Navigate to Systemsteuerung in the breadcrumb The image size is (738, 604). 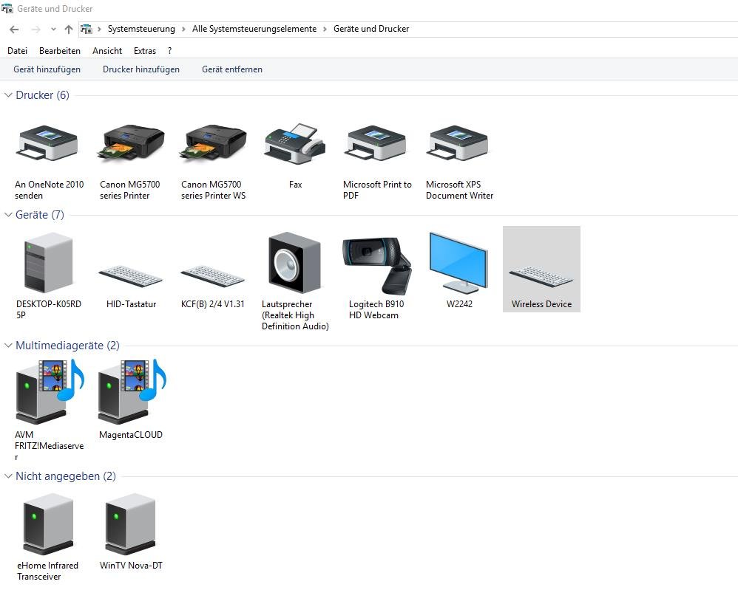[141, 29]
